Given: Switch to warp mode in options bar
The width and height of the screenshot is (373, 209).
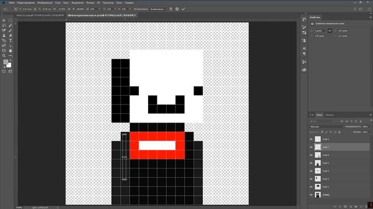Looking at the screenshot, I should (x=171, y=9).
